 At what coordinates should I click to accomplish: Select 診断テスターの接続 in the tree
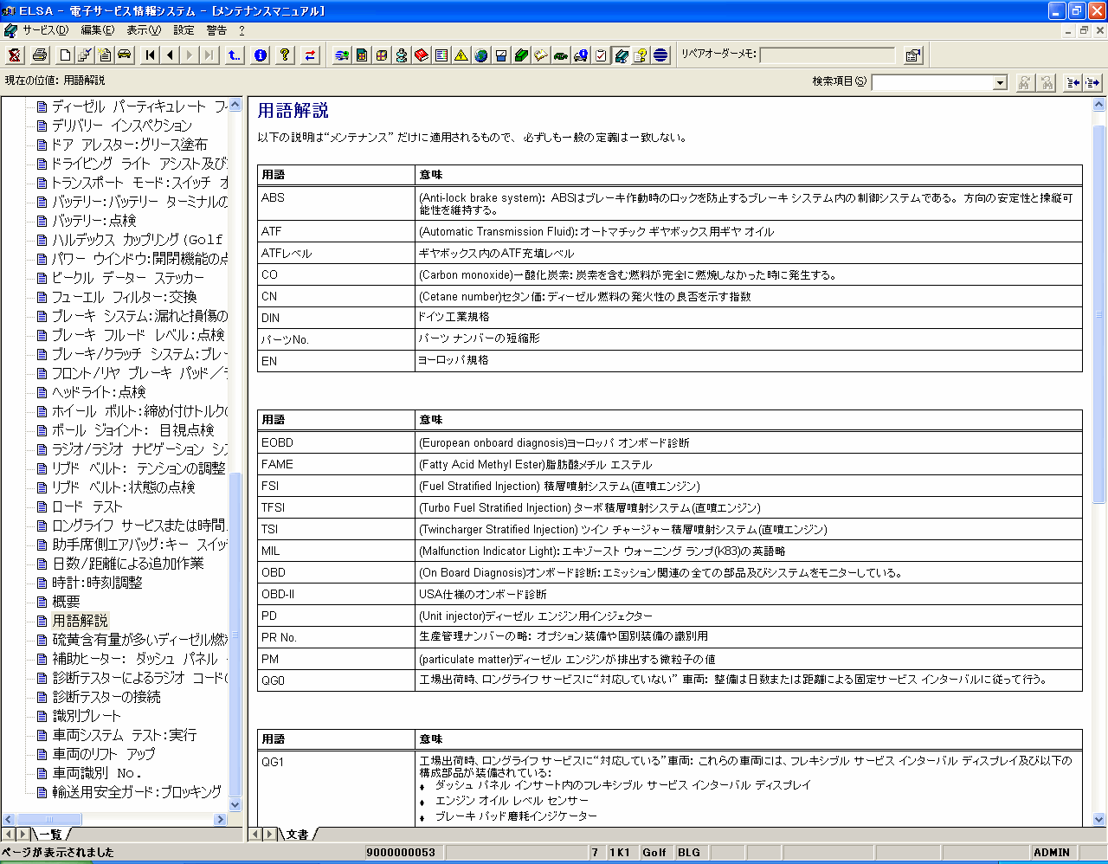[106, 697]
